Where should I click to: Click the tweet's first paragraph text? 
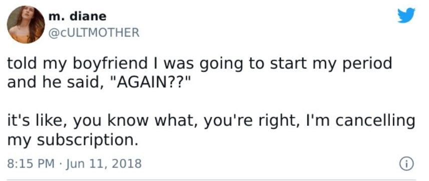pyautogui.click(x=199, y=73)
